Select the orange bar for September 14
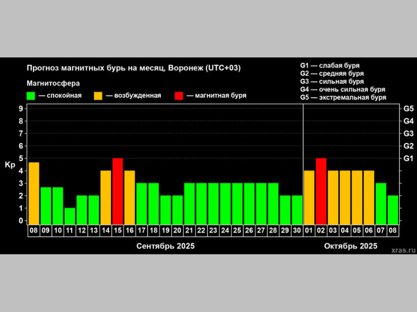417x312 pixels. click(106, 196)
